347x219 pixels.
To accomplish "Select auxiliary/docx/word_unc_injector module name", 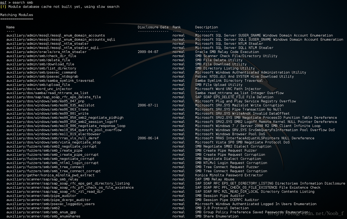I will [x=39, y=89].
